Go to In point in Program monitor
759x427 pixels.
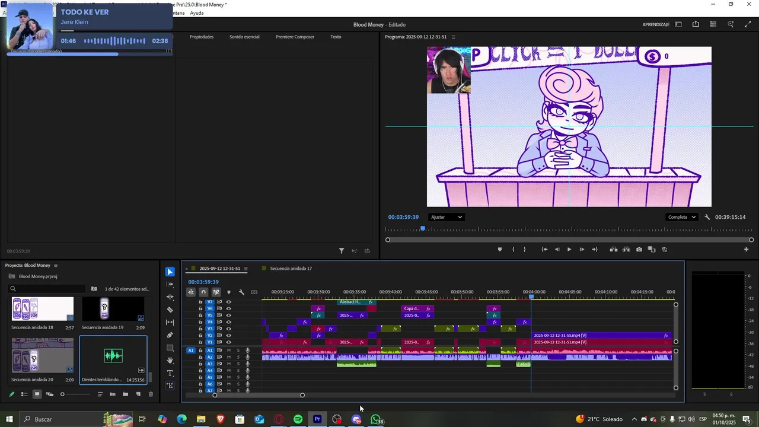(x=544, y=250)
